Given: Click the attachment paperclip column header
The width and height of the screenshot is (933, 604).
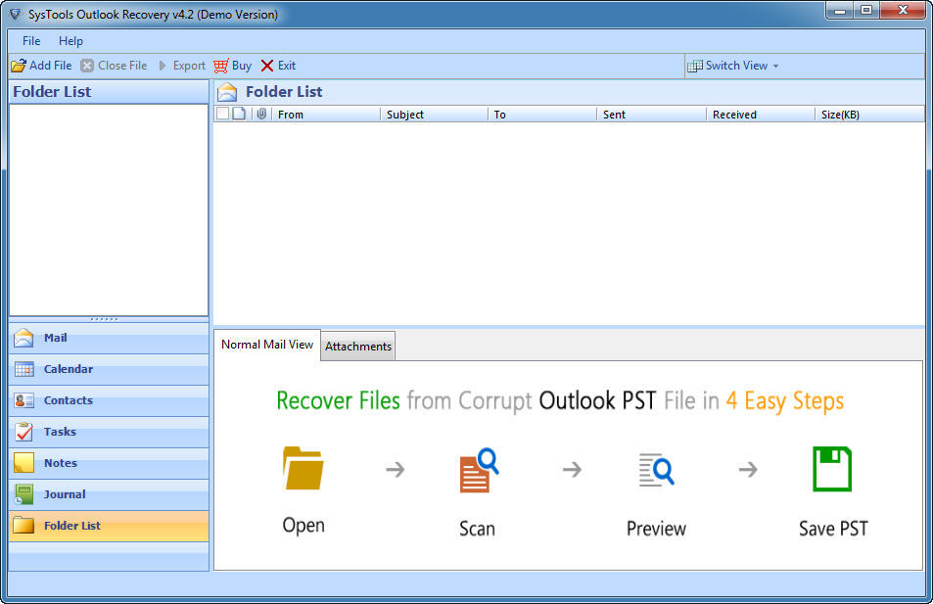Looking at the screenshot, I should 261,114.
